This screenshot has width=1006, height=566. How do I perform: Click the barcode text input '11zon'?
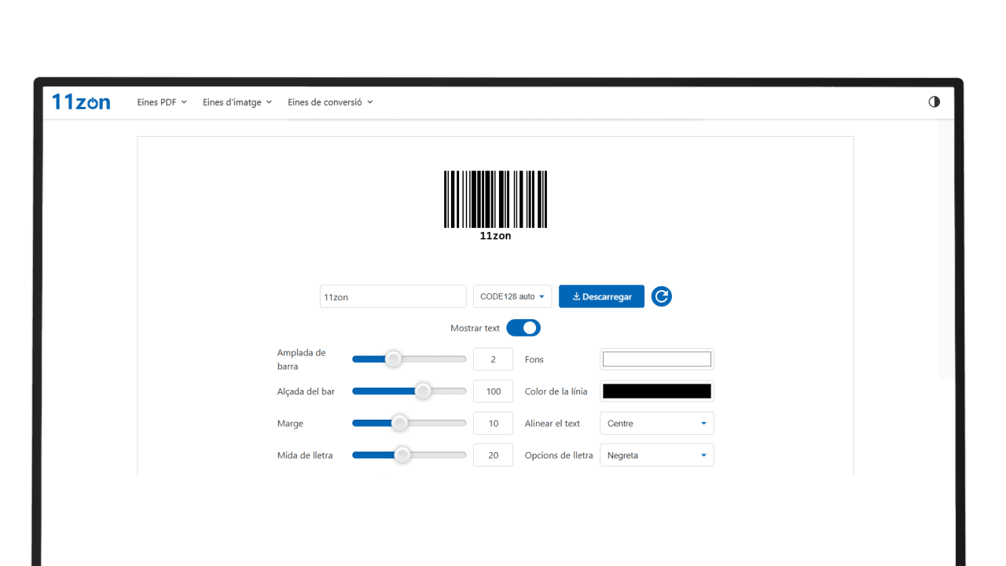(393, 296)
